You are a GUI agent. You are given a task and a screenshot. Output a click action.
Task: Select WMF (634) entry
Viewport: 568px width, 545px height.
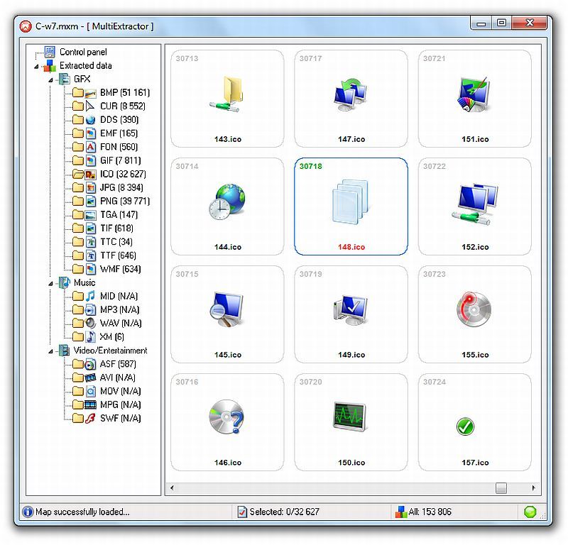[x=120, y=269]
